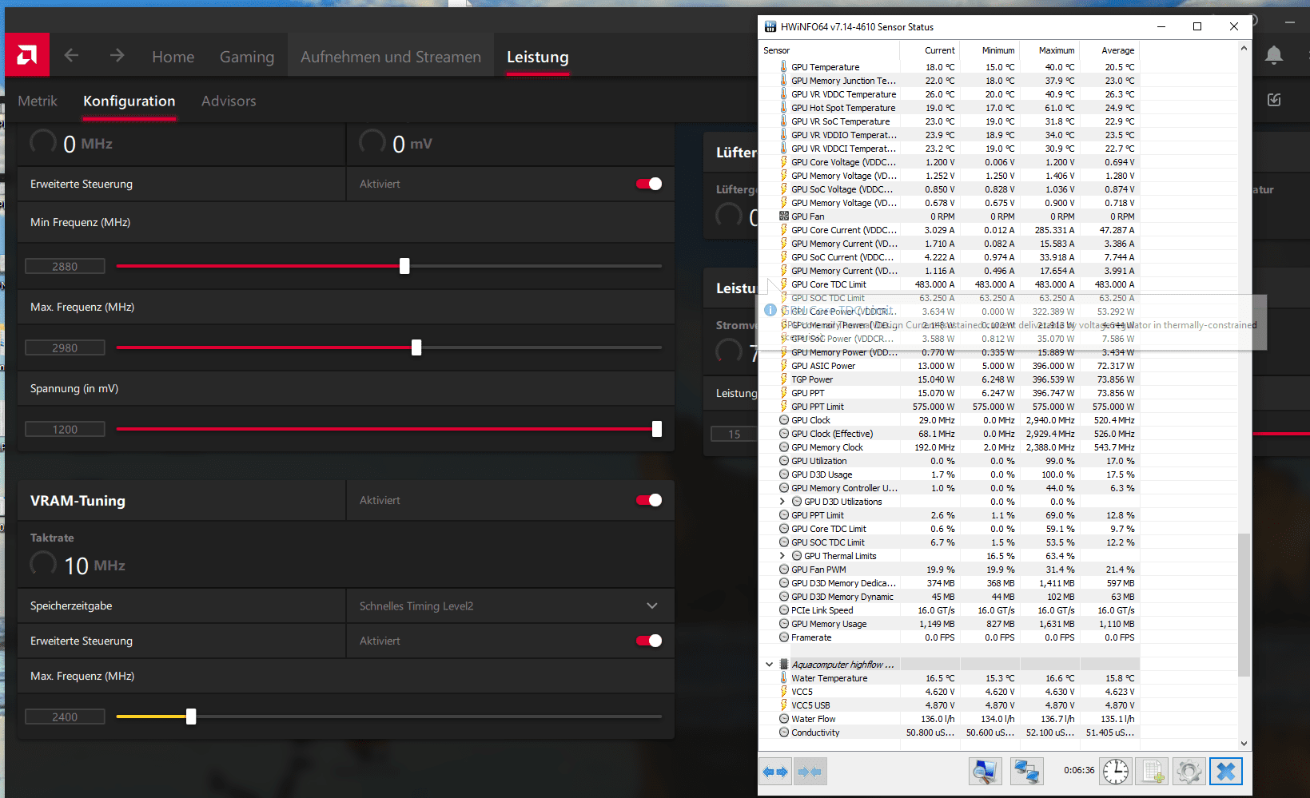Click the AMD logo icon
The image size is (1310, 798).
click(27, 54)
